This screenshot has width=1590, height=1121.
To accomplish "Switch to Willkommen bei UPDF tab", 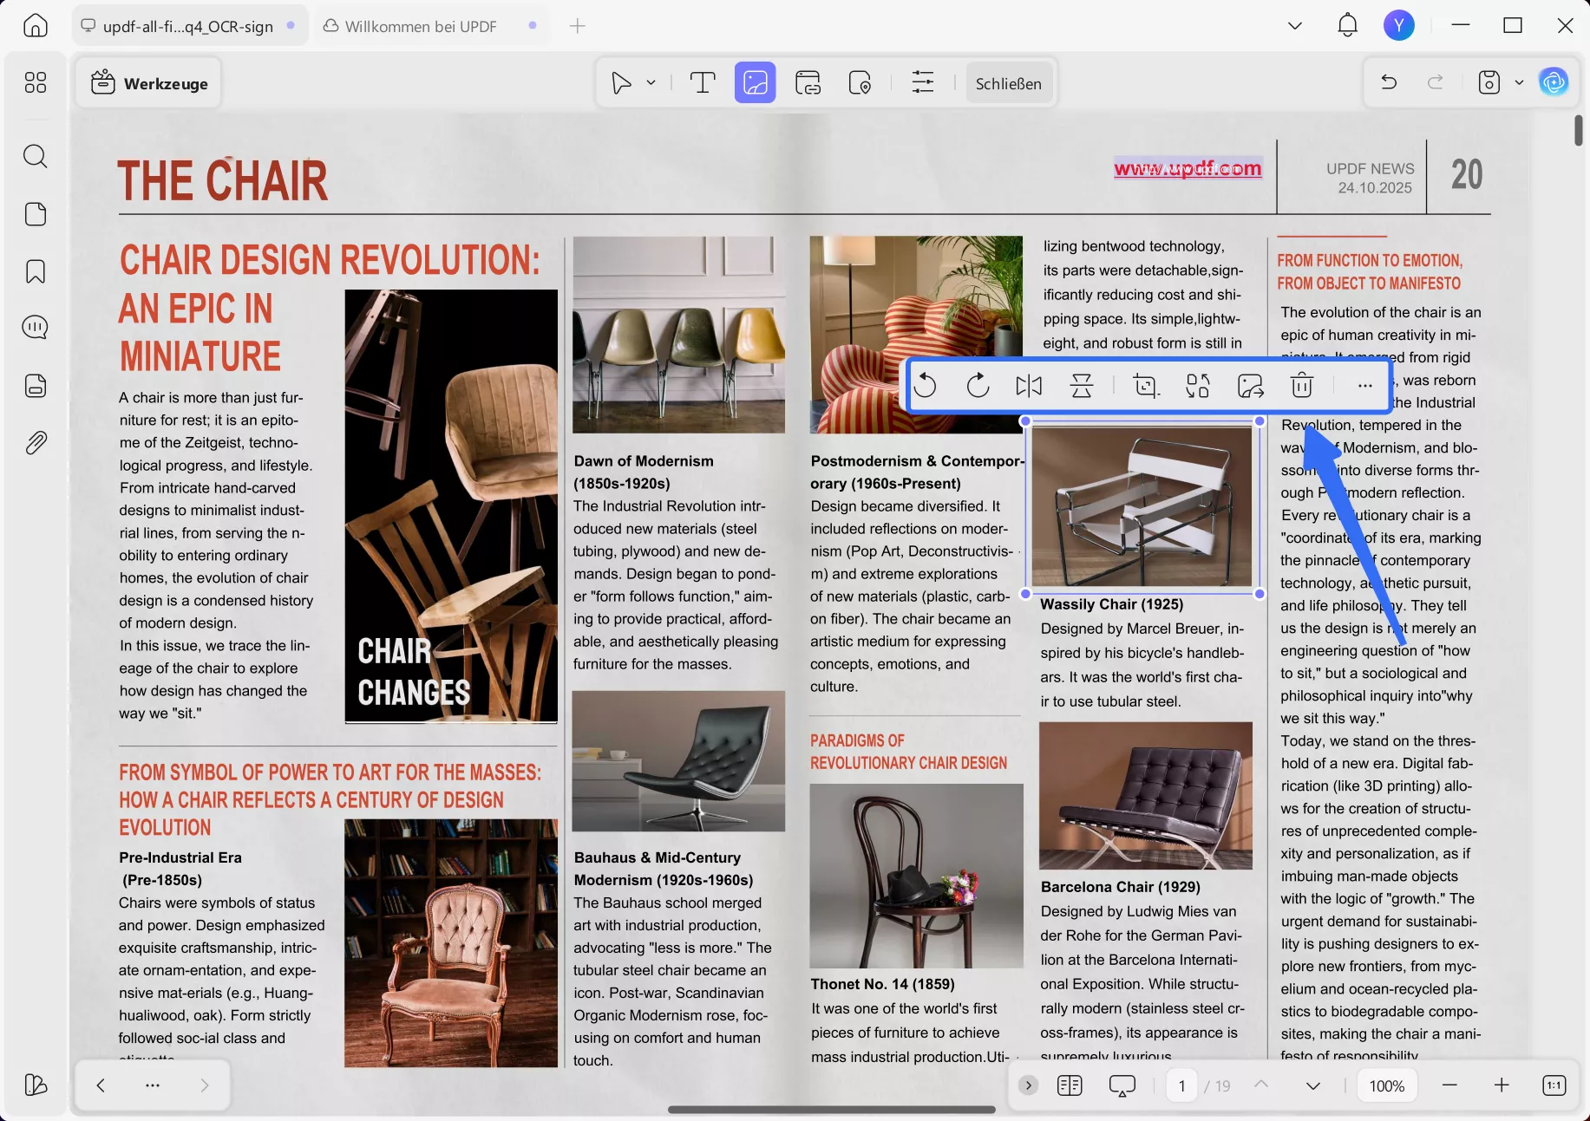I will [x=421, y=27].
